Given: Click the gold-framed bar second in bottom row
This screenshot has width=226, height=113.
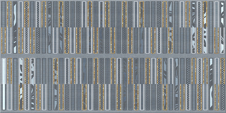Looking at the screenshot, I should [x=9, y=71].
